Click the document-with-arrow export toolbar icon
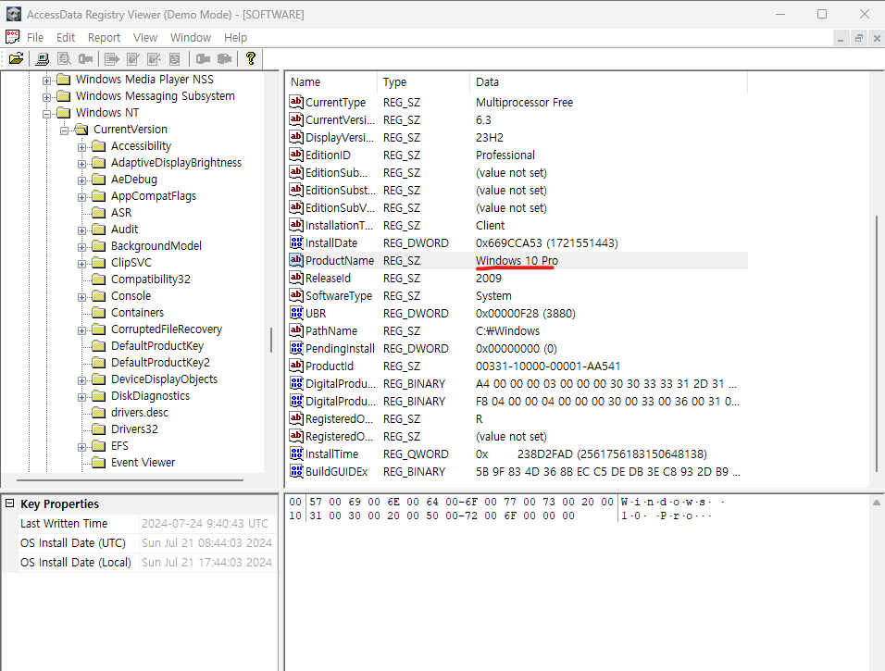885x671 pixels. pos(112,58)
